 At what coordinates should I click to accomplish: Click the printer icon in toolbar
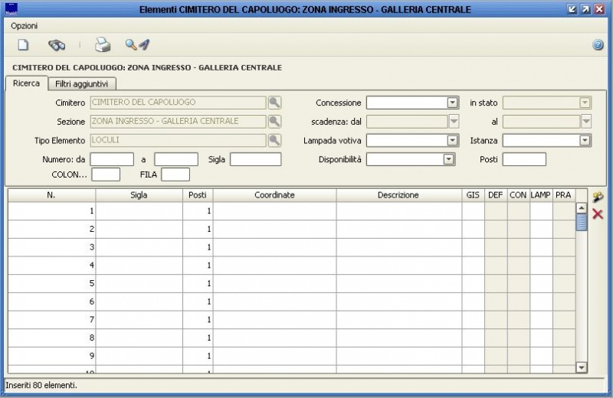(103, 45)
